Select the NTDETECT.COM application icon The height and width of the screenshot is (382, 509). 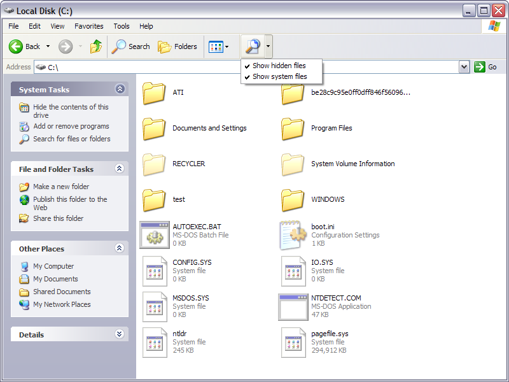pos(293,307)
